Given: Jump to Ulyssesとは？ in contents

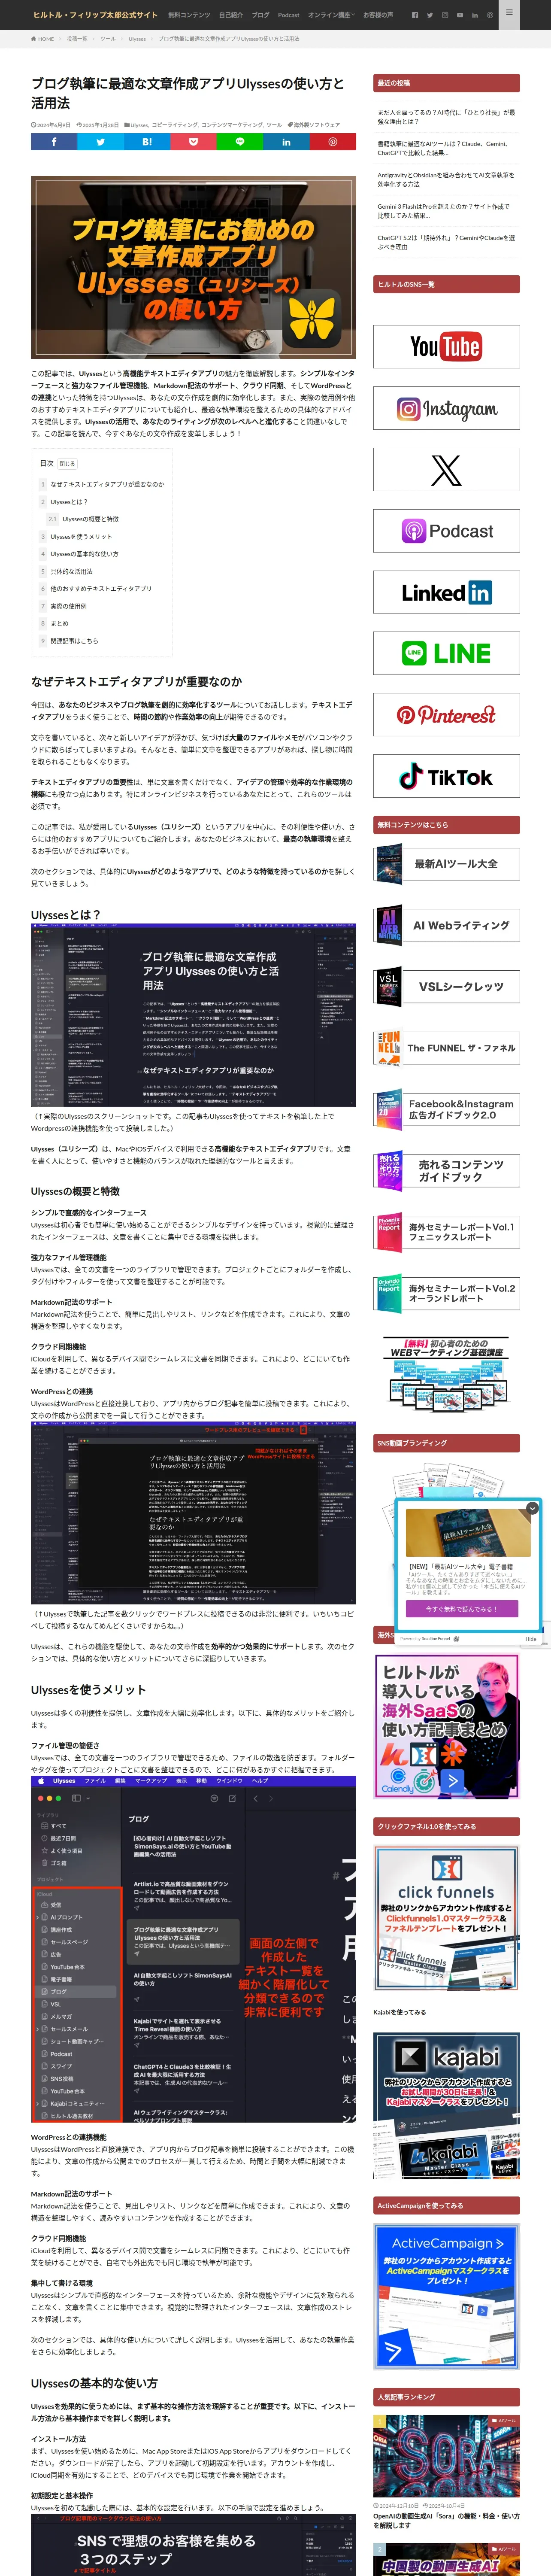Looking at the screenshot, I should pyautogui.click(x=69, y=502).
